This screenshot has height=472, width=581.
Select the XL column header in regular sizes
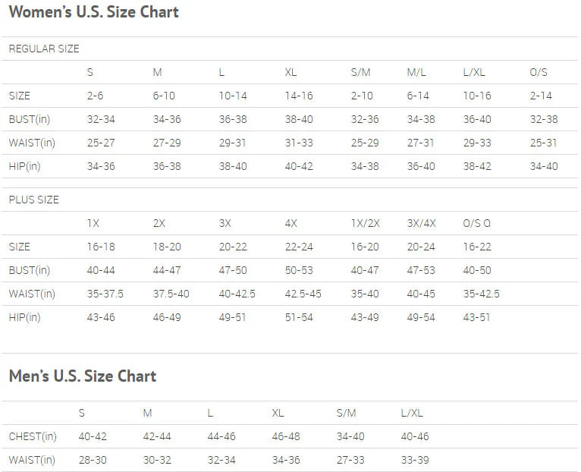click(x=290, y=72)
